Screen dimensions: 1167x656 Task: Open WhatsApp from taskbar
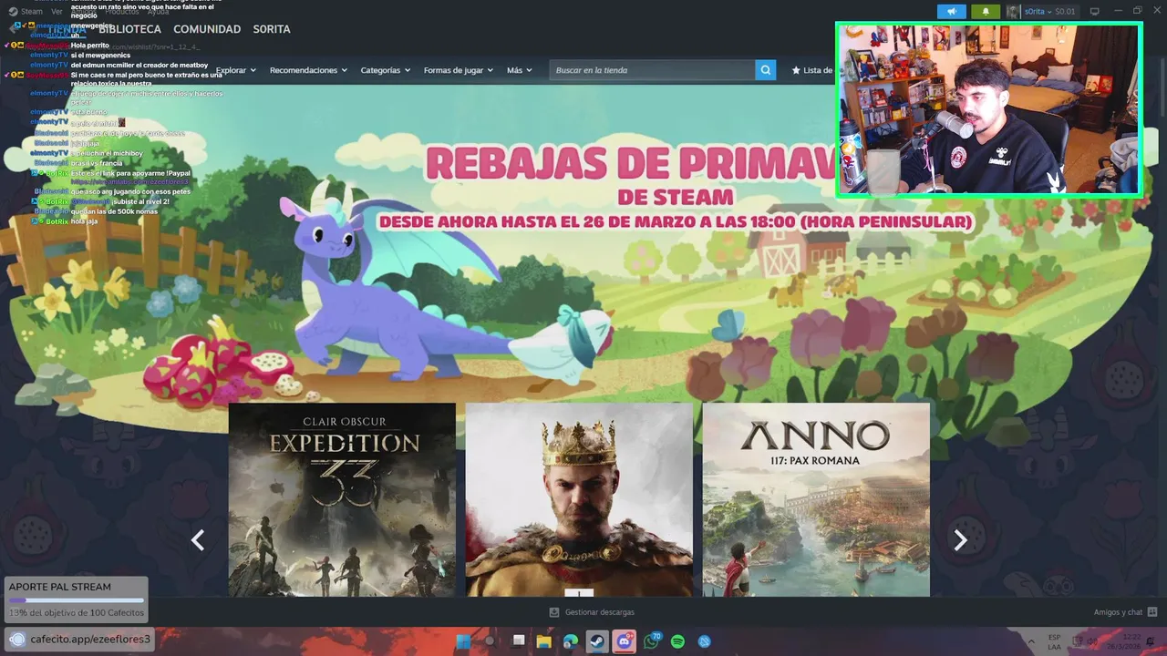[x=651, y=641]
